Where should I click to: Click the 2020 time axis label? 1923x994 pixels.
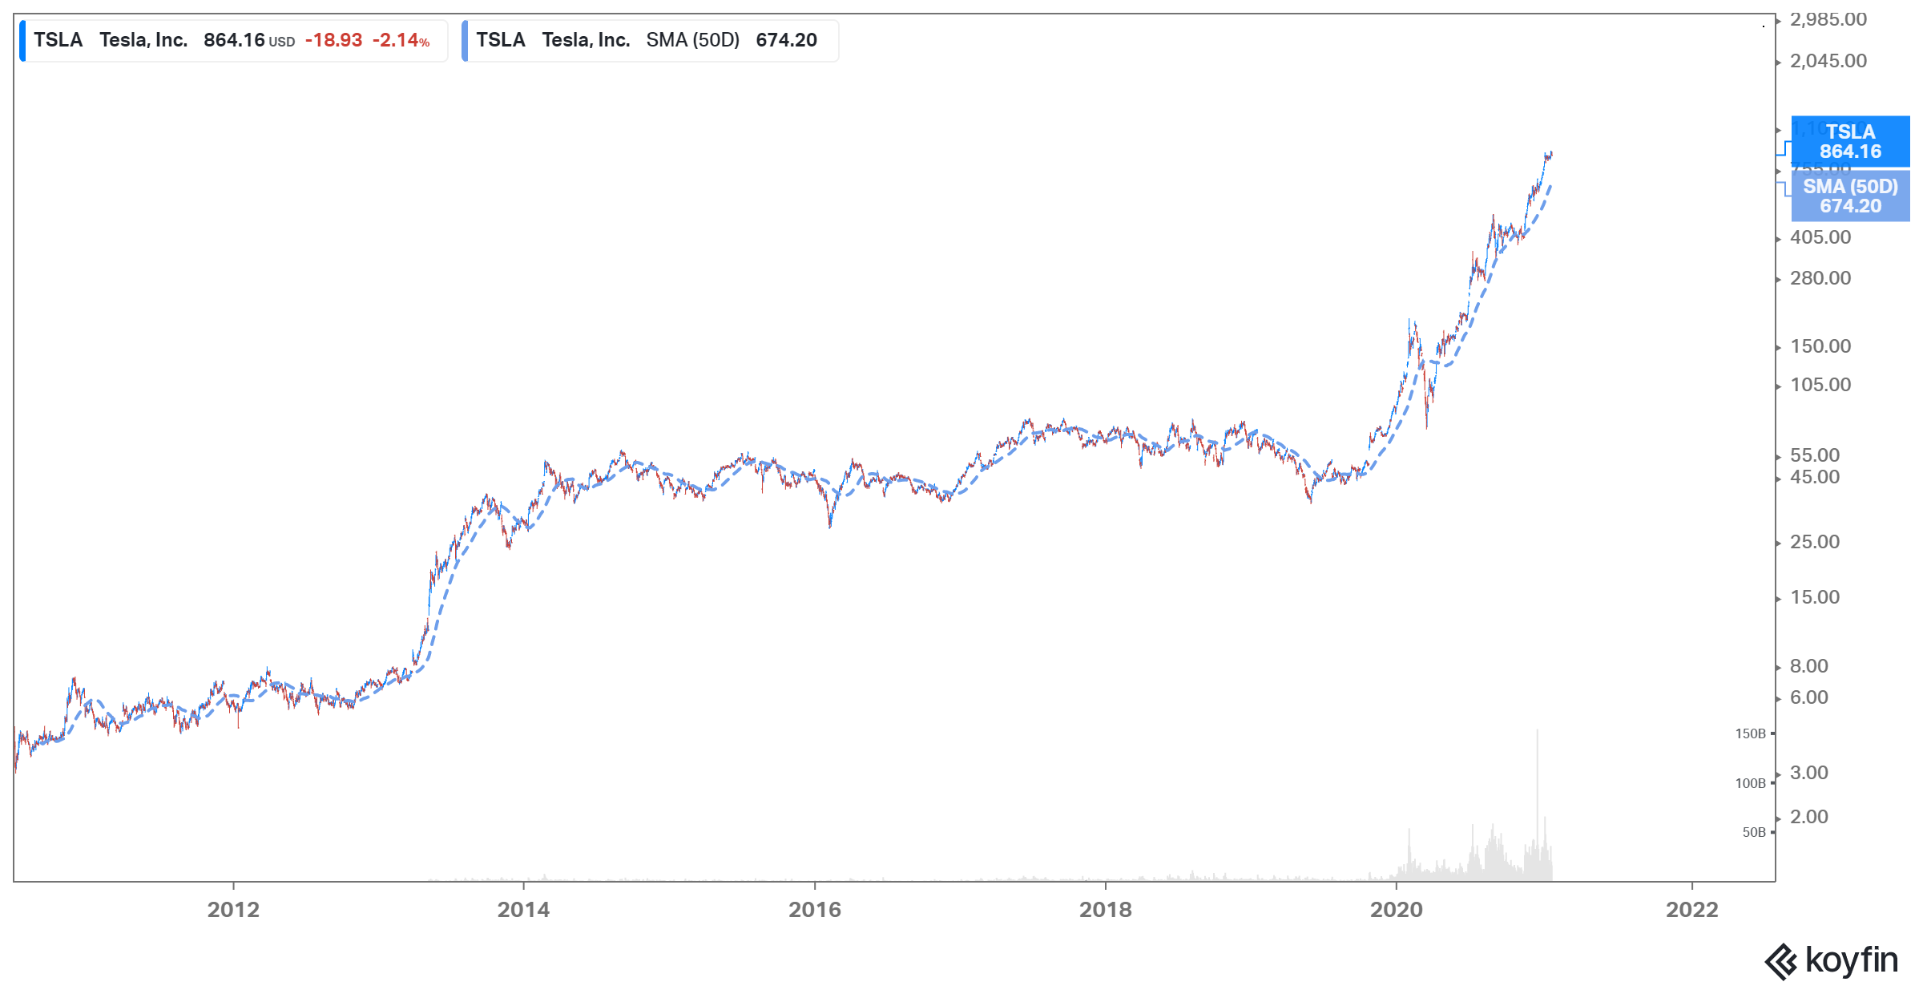[1397, 910]
